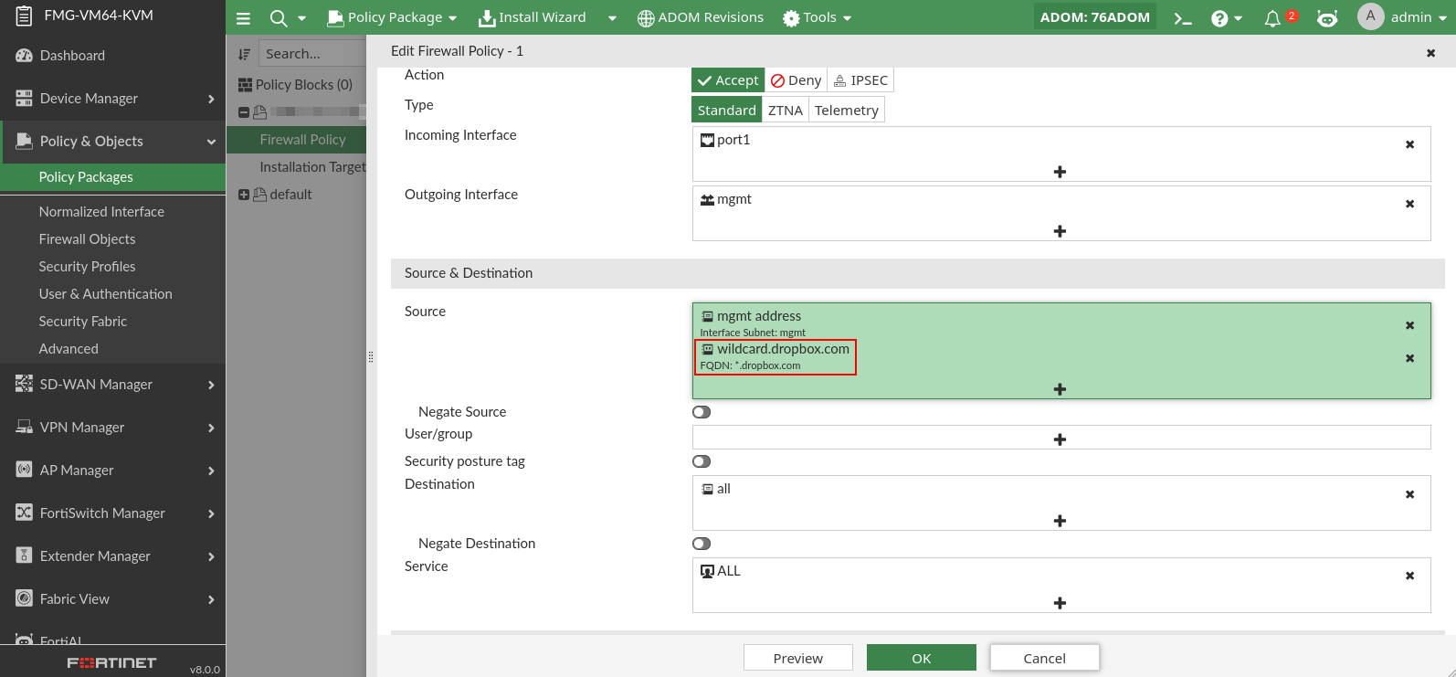
Task: Expand the SD-WAN Manager sidebar section
Action: 112,385
